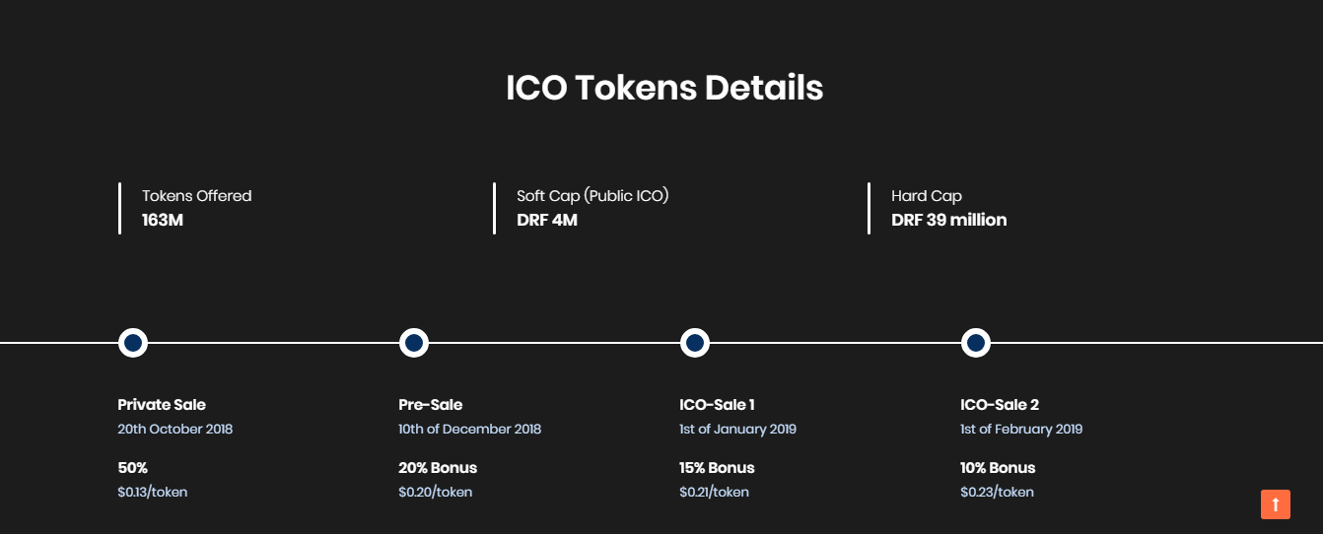Click the ICO Tokens Details heading
The width and height of the screenshot is (1323, 534).
663,88
